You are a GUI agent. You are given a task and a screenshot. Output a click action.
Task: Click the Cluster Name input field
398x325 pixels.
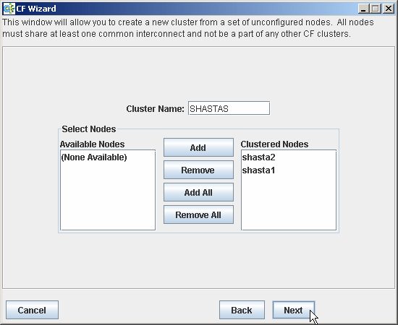(229, 108)
